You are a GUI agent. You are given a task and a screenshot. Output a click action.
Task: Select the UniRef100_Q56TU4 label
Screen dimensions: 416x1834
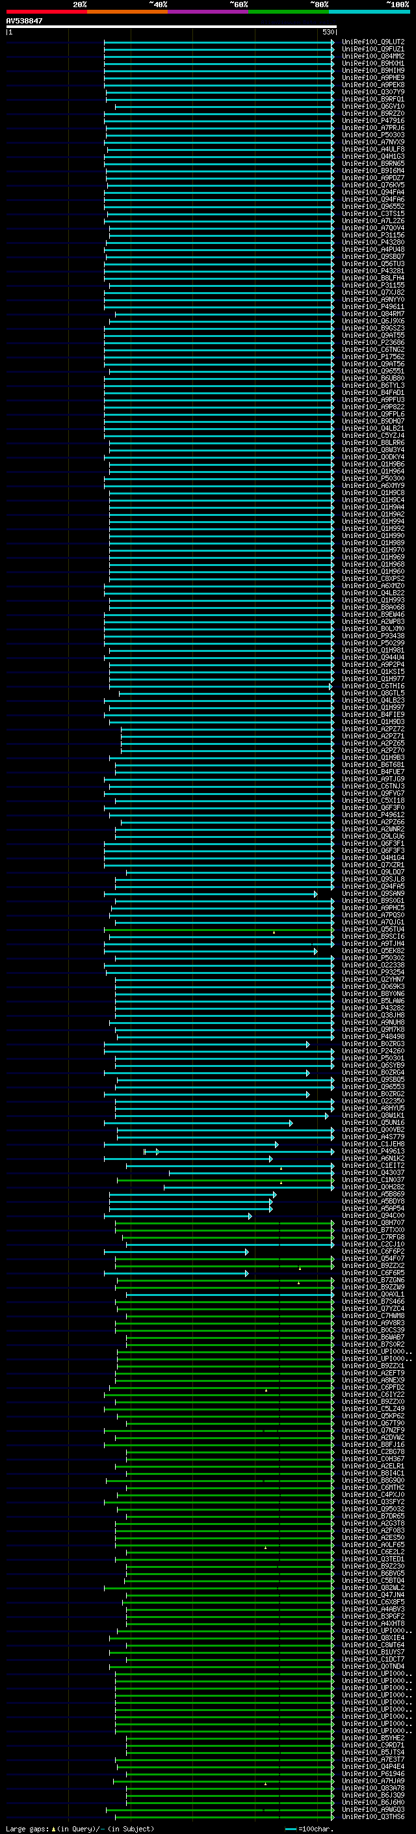click(373, 929)
